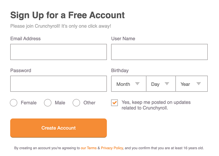This screenshot has width=219, height=156.
Task: Select the Female radio button
Action: tap(14, 103)
